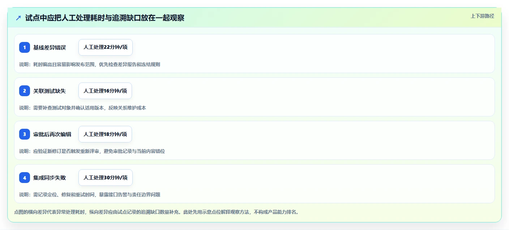Click the 集成同步失败 item name
The image size is (509, 230).
(50, 178)
